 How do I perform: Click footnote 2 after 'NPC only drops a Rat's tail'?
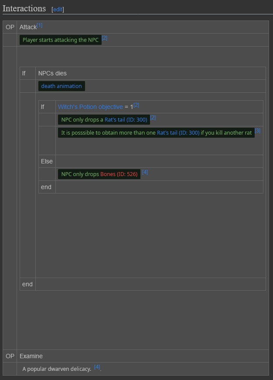[153, 118]
